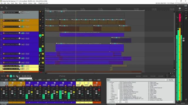Select Cockos in the plugin tree
This screenshot has width=188, height=105.
113,97
